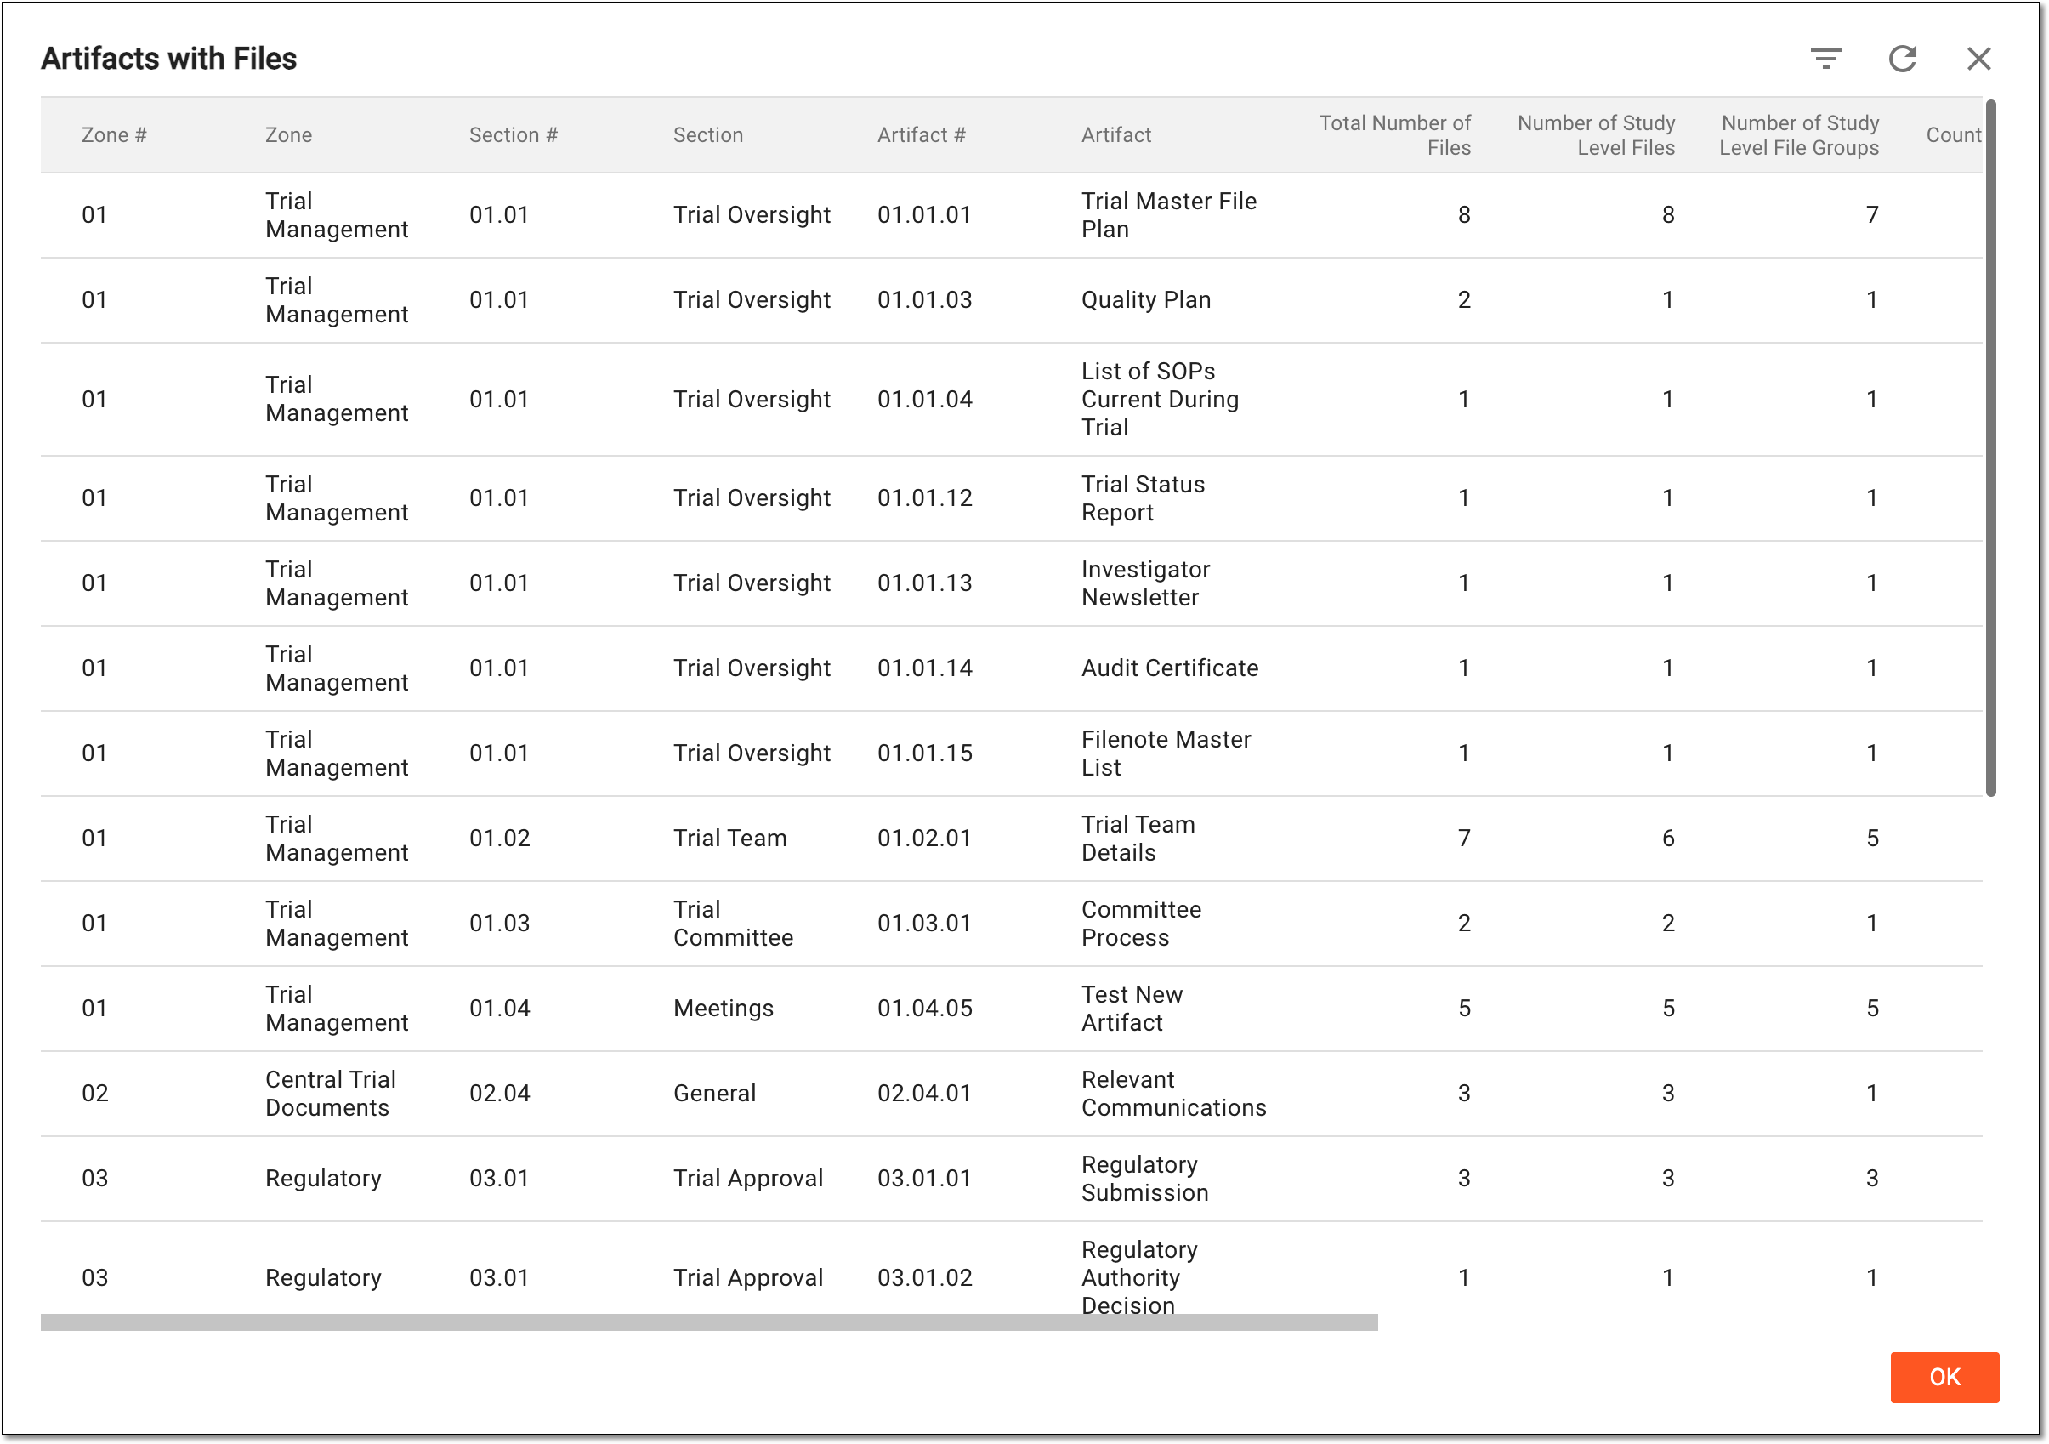2049x1444 pixels.
Task: Click the horizontal scrollbar thumb
Action: click(708, 1322)
